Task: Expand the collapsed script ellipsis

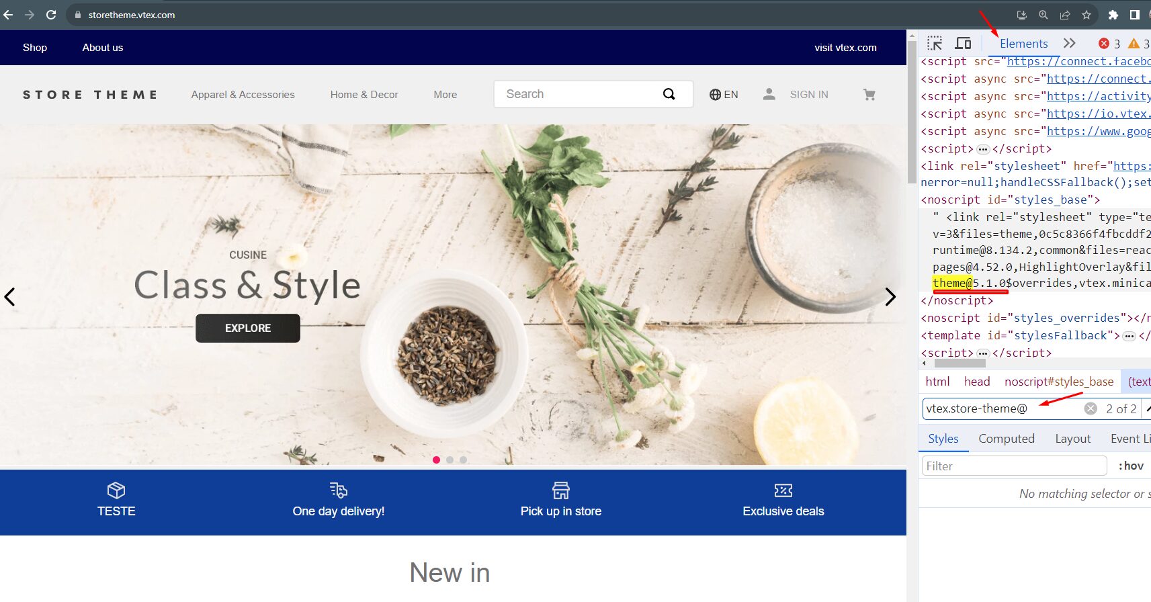Action: (x=983, y=149)
